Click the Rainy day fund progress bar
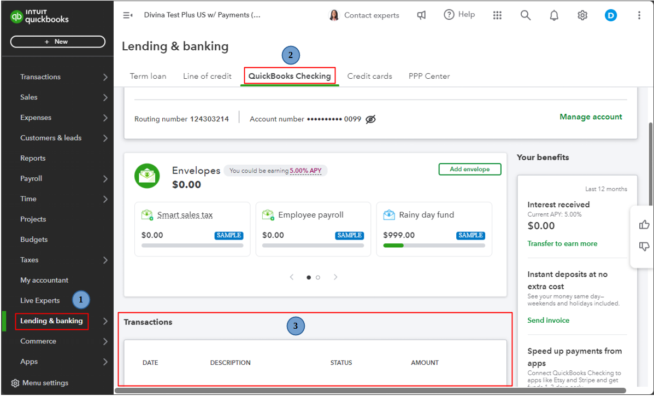654x396 pixels. click(434, 246)
